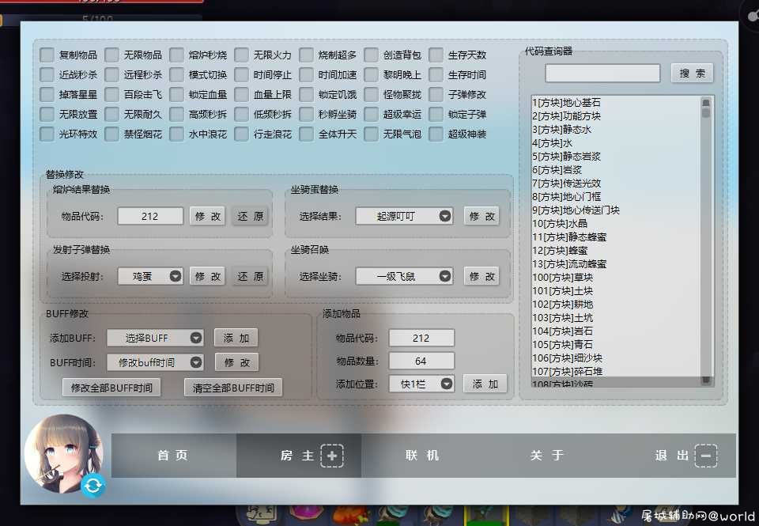Image resolution: width=759 pixels, height=526 pixels.
Task: Check the 怪物聚拢 option
Action: tap(372, 94)
